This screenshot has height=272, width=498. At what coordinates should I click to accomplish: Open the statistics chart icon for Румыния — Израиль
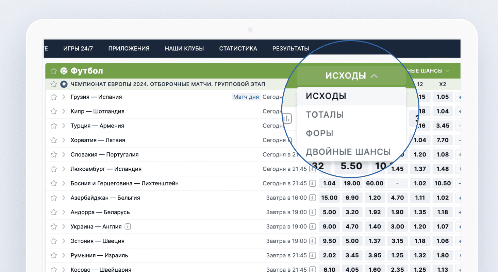tap(312, 255)
